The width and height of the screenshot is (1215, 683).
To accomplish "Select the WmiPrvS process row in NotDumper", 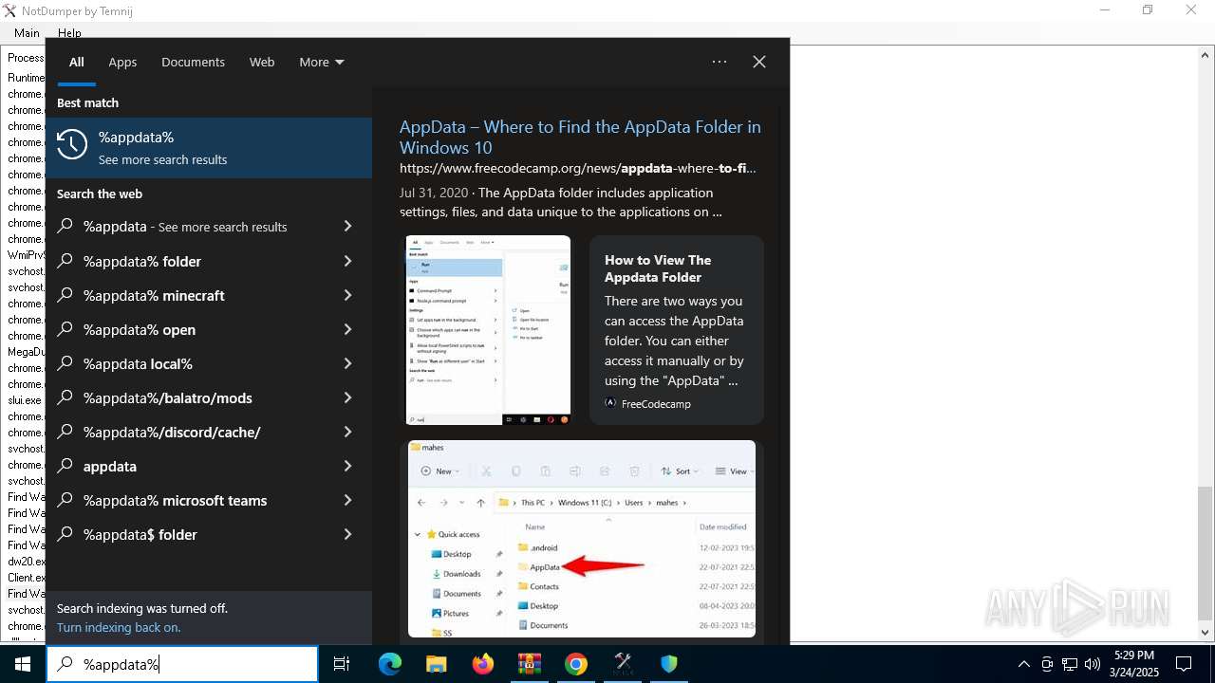I will (x=26, y=255).
